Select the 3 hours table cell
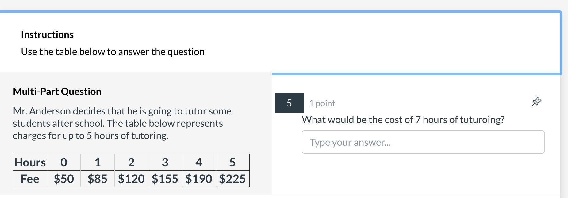Screen dimensions: 568x198 point(165,163)
